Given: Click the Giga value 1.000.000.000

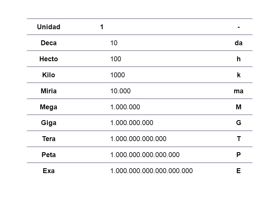Looking at the screenshot, I should click(x=132, y=123).
